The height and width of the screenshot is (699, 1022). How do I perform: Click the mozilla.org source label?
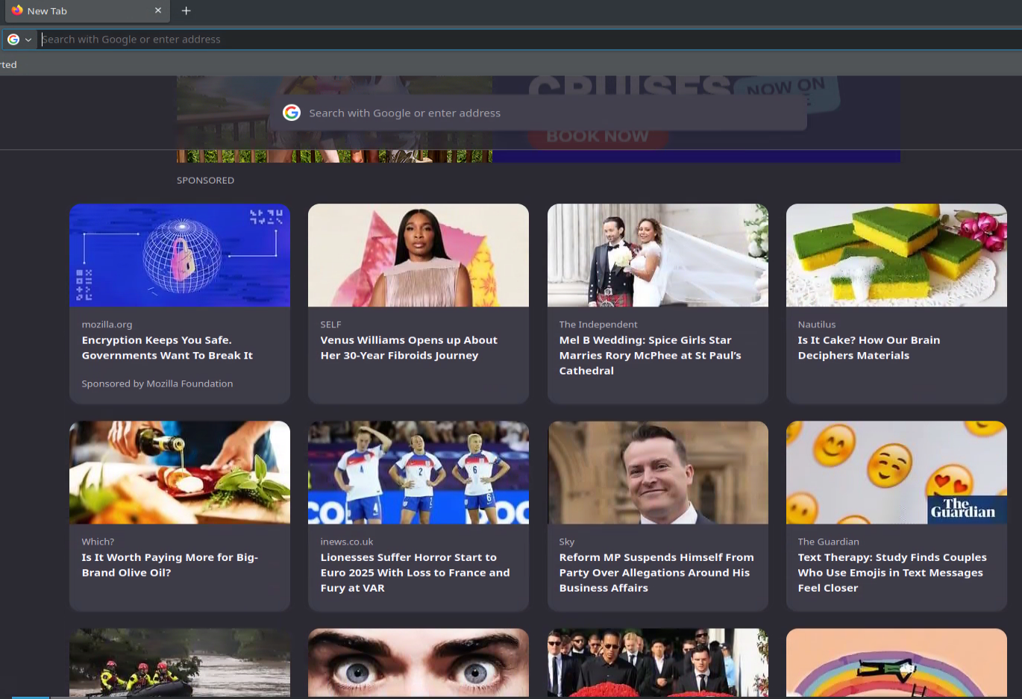click(x=107, y=325)
